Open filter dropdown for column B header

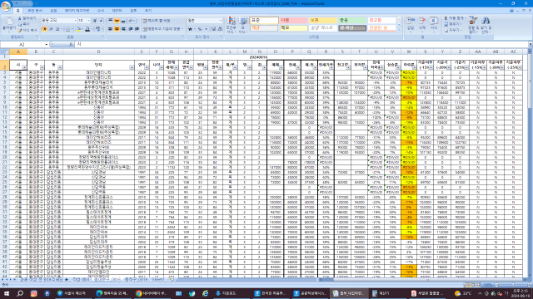pos(42,68)
